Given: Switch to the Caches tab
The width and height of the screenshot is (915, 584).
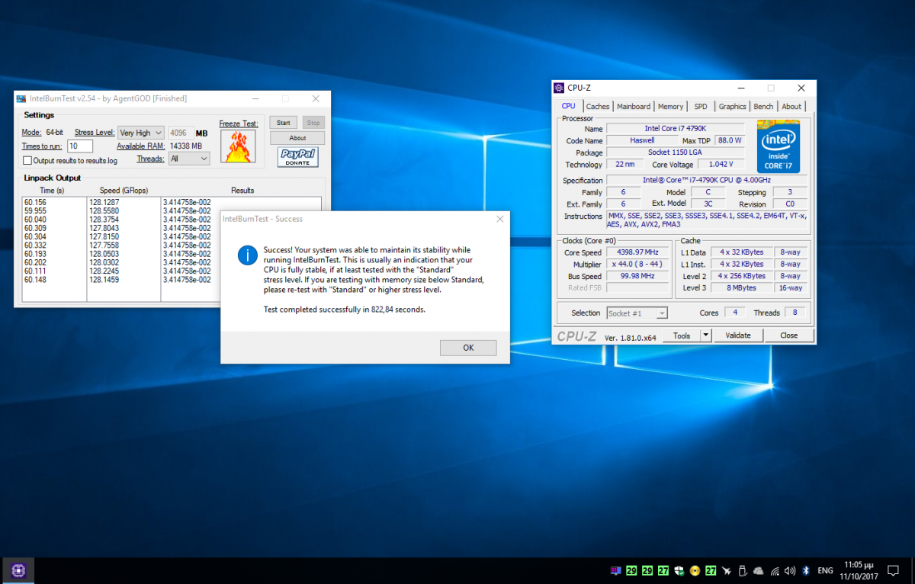Looking at the screenshot, I should [x=598, y=107].
